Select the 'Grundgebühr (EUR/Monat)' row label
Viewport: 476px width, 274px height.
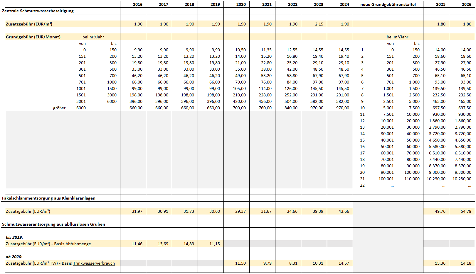[33, 37]
